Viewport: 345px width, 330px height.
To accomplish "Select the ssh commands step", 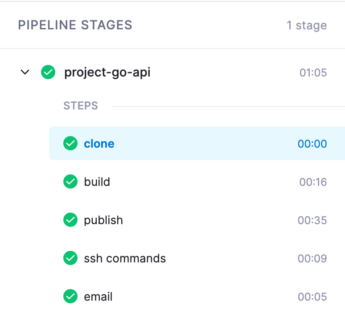I will tap(125, 258).
